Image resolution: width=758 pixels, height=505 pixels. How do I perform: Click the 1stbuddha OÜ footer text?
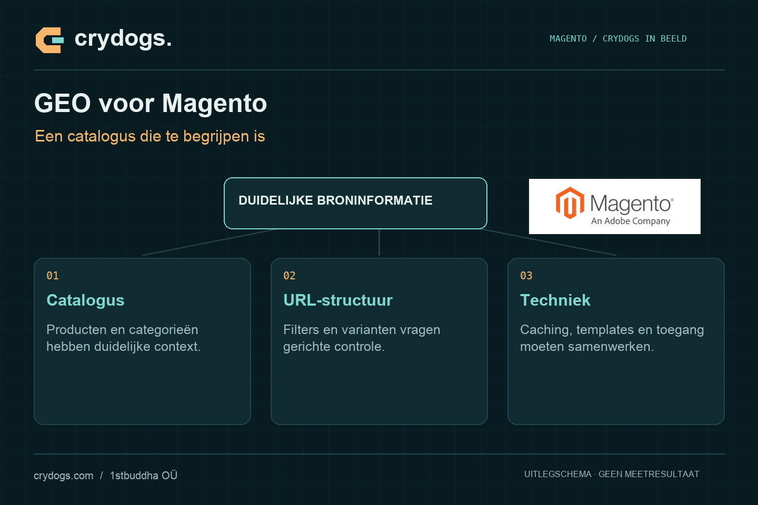tap(144, 476)
